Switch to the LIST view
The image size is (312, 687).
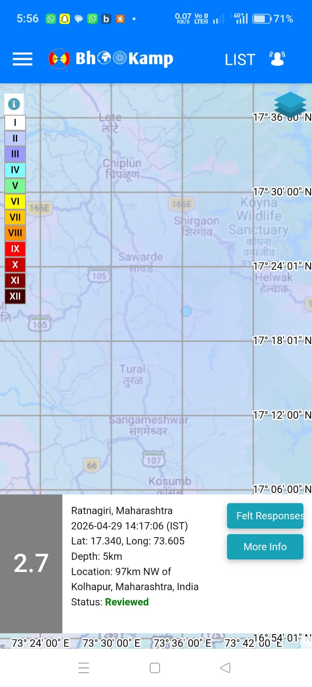tap(240, 60)
